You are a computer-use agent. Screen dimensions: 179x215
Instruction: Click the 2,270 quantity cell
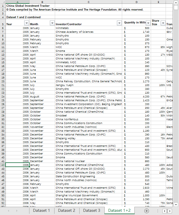point(136,169)
